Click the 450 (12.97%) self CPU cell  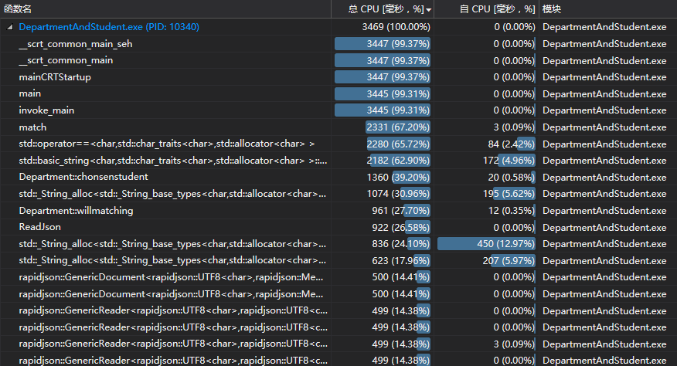pos(487,244)
